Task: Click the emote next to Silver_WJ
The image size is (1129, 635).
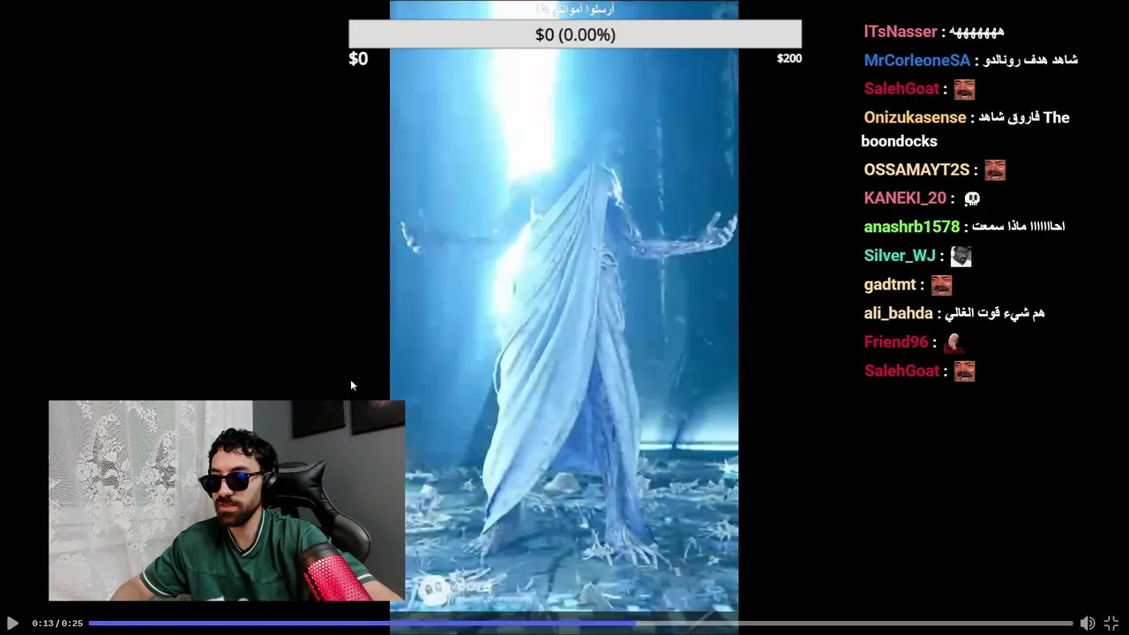Action: coord(961,257)
